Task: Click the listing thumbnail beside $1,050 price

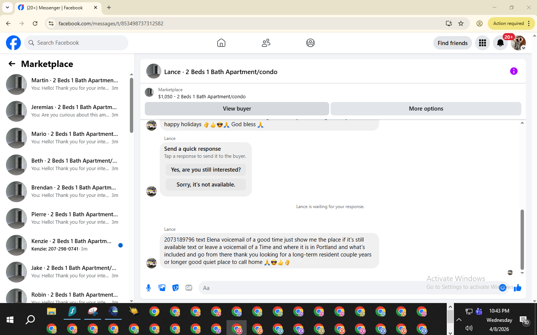Action: pos(149,92)
